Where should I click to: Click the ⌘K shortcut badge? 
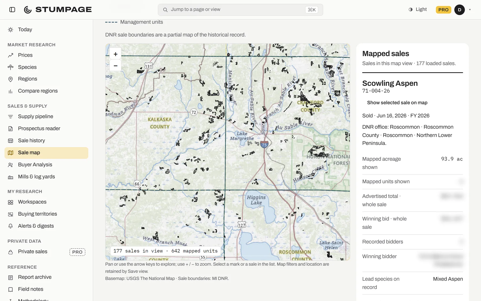coord(312,10)
